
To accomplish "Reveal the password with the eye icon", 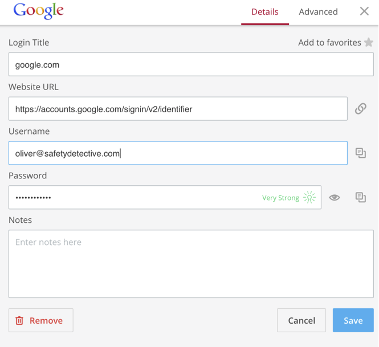I will [x=335, y=197].
